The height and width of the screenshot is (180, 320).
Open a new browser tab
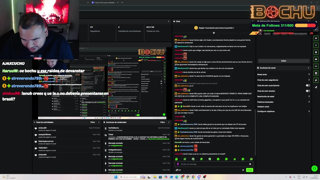point(122,2)
